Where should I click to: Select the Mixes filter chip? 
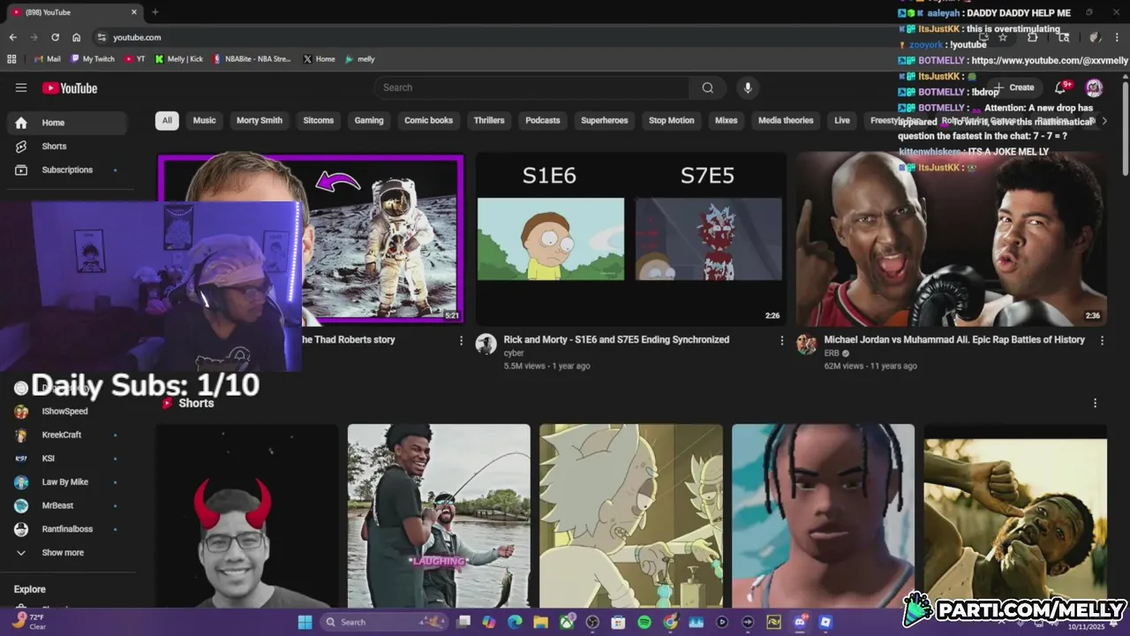click(x=727, y=120)
